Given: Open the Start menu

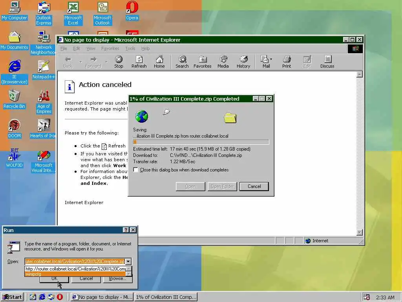Looking at the screenshot, I should point(12,297).
